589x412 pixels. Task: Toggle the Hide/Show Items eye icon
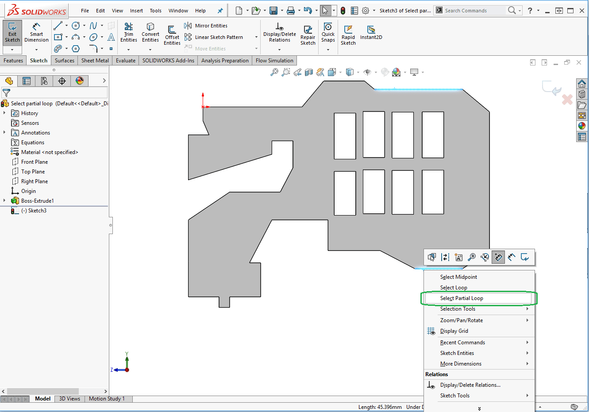367,72
